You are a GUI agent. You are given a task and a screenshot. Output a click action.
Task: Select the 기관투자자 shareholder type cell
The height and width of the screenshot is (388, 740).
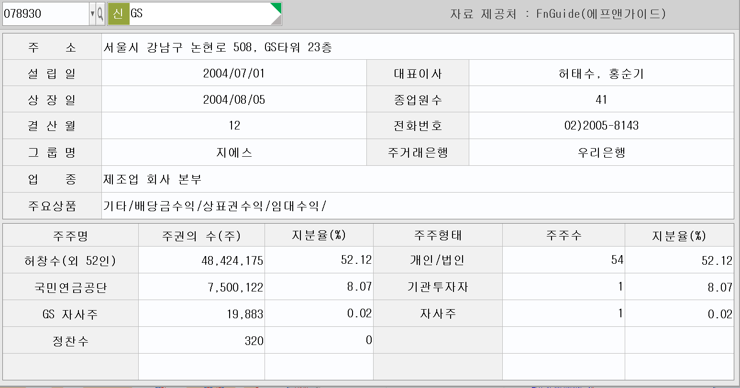[438, 287]
